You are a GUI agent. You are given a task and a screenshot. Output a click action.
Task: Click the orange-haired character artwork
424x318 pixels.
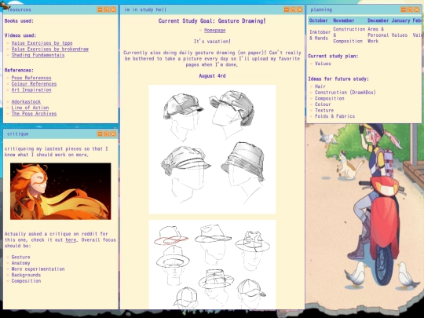click(x=60, y=191)
